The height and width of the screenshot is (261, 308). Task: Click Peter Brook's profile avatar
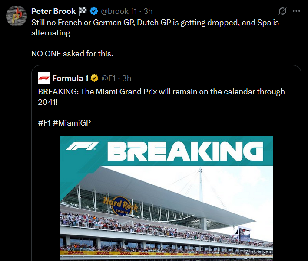click(17, 16)
